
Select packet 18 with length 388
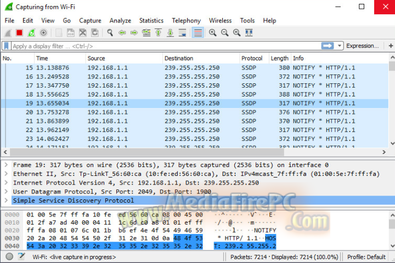click(194, 94)
